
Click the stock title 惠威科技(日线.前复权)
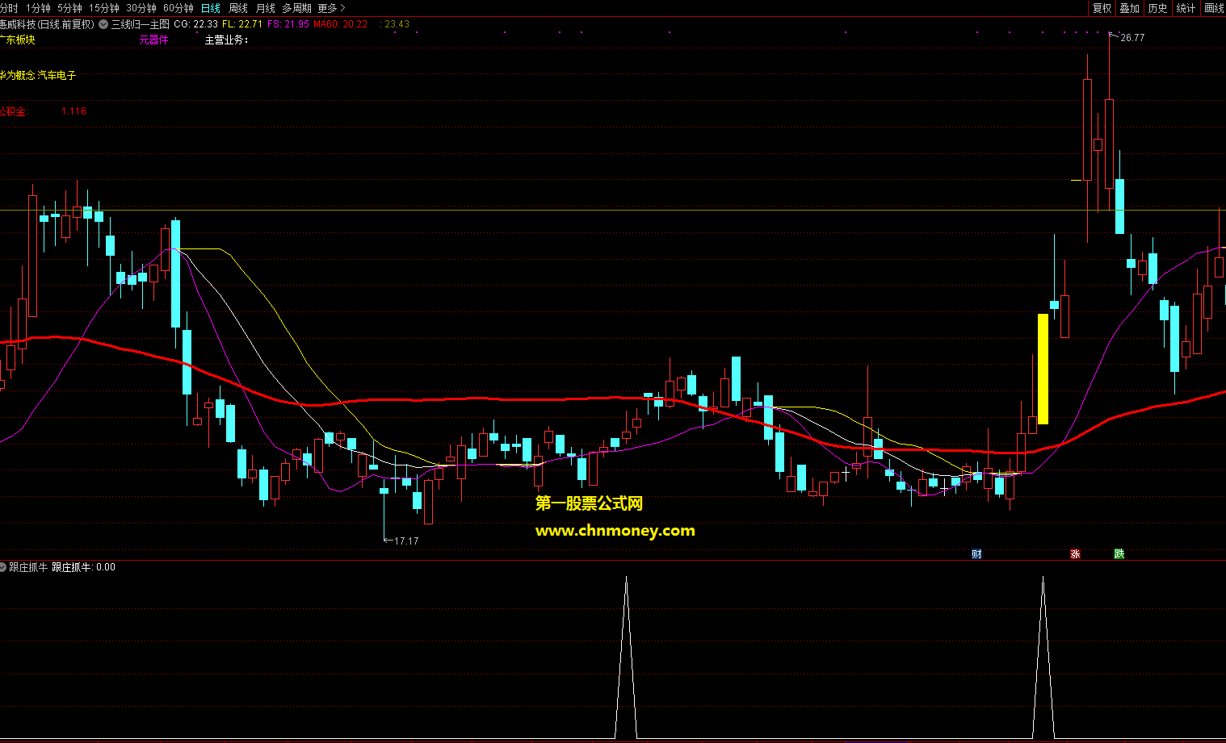[x=47, y=24]
